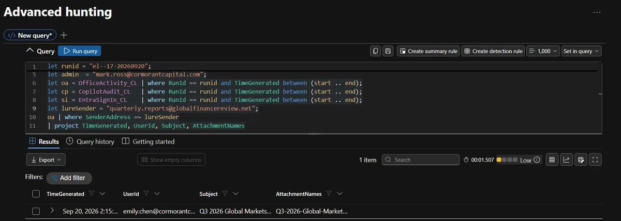The height and width of the screenshot is (221, 621).
Task: Switch to the Results tab
Action: (x=44, y=141)
